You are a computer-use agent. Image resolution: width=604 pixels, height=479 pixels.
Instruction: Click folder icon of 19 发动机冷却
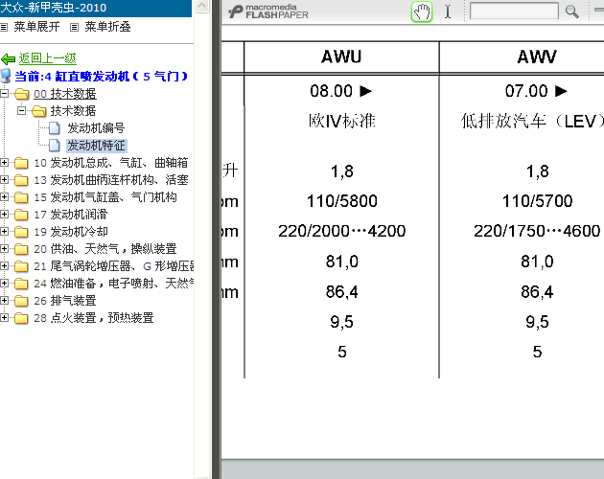pyautogui.click(x=21, y=232)
